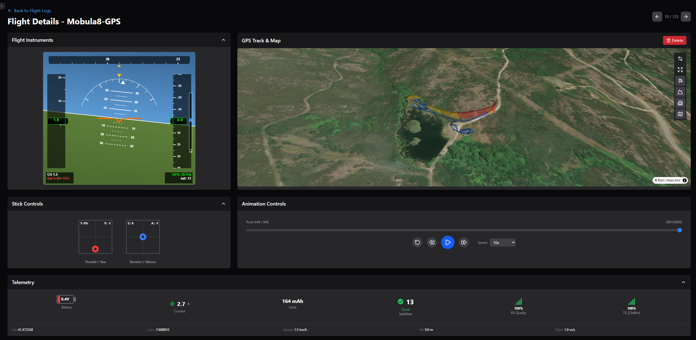Click the throttle/yaw red stick indicator
This screenshot has height=340, width=696.
95,249
